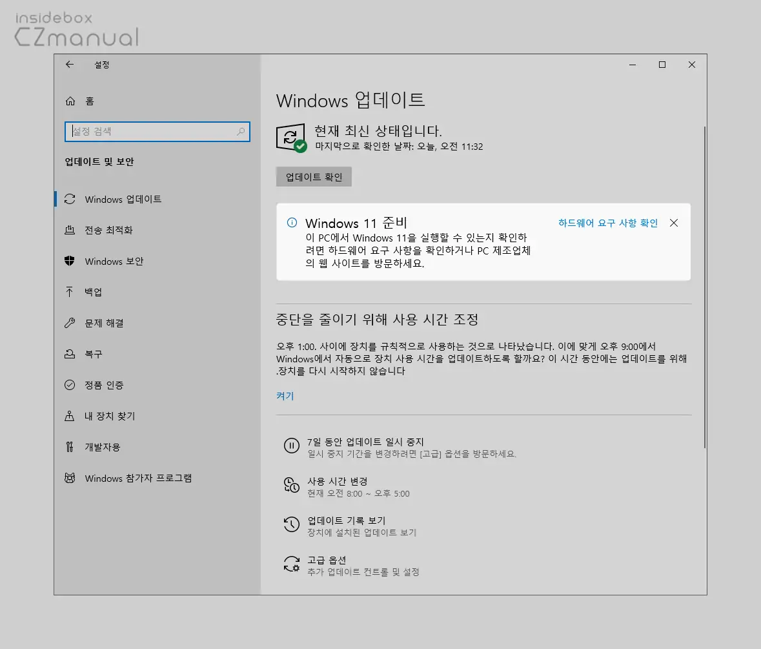Click the pause icon for 7일 동안 업데이트 일시 중지
761x649 pixels.
click(292, 446)
